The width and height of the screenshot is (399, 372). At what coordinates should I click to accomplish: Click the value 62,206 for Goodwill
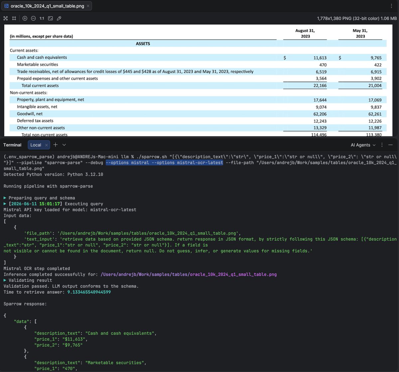pyautogui.click(x=320, y=114)
